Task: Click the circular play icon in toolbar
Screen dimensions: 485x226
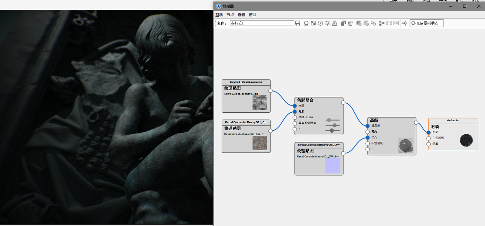Action: [x=320, y=23]
